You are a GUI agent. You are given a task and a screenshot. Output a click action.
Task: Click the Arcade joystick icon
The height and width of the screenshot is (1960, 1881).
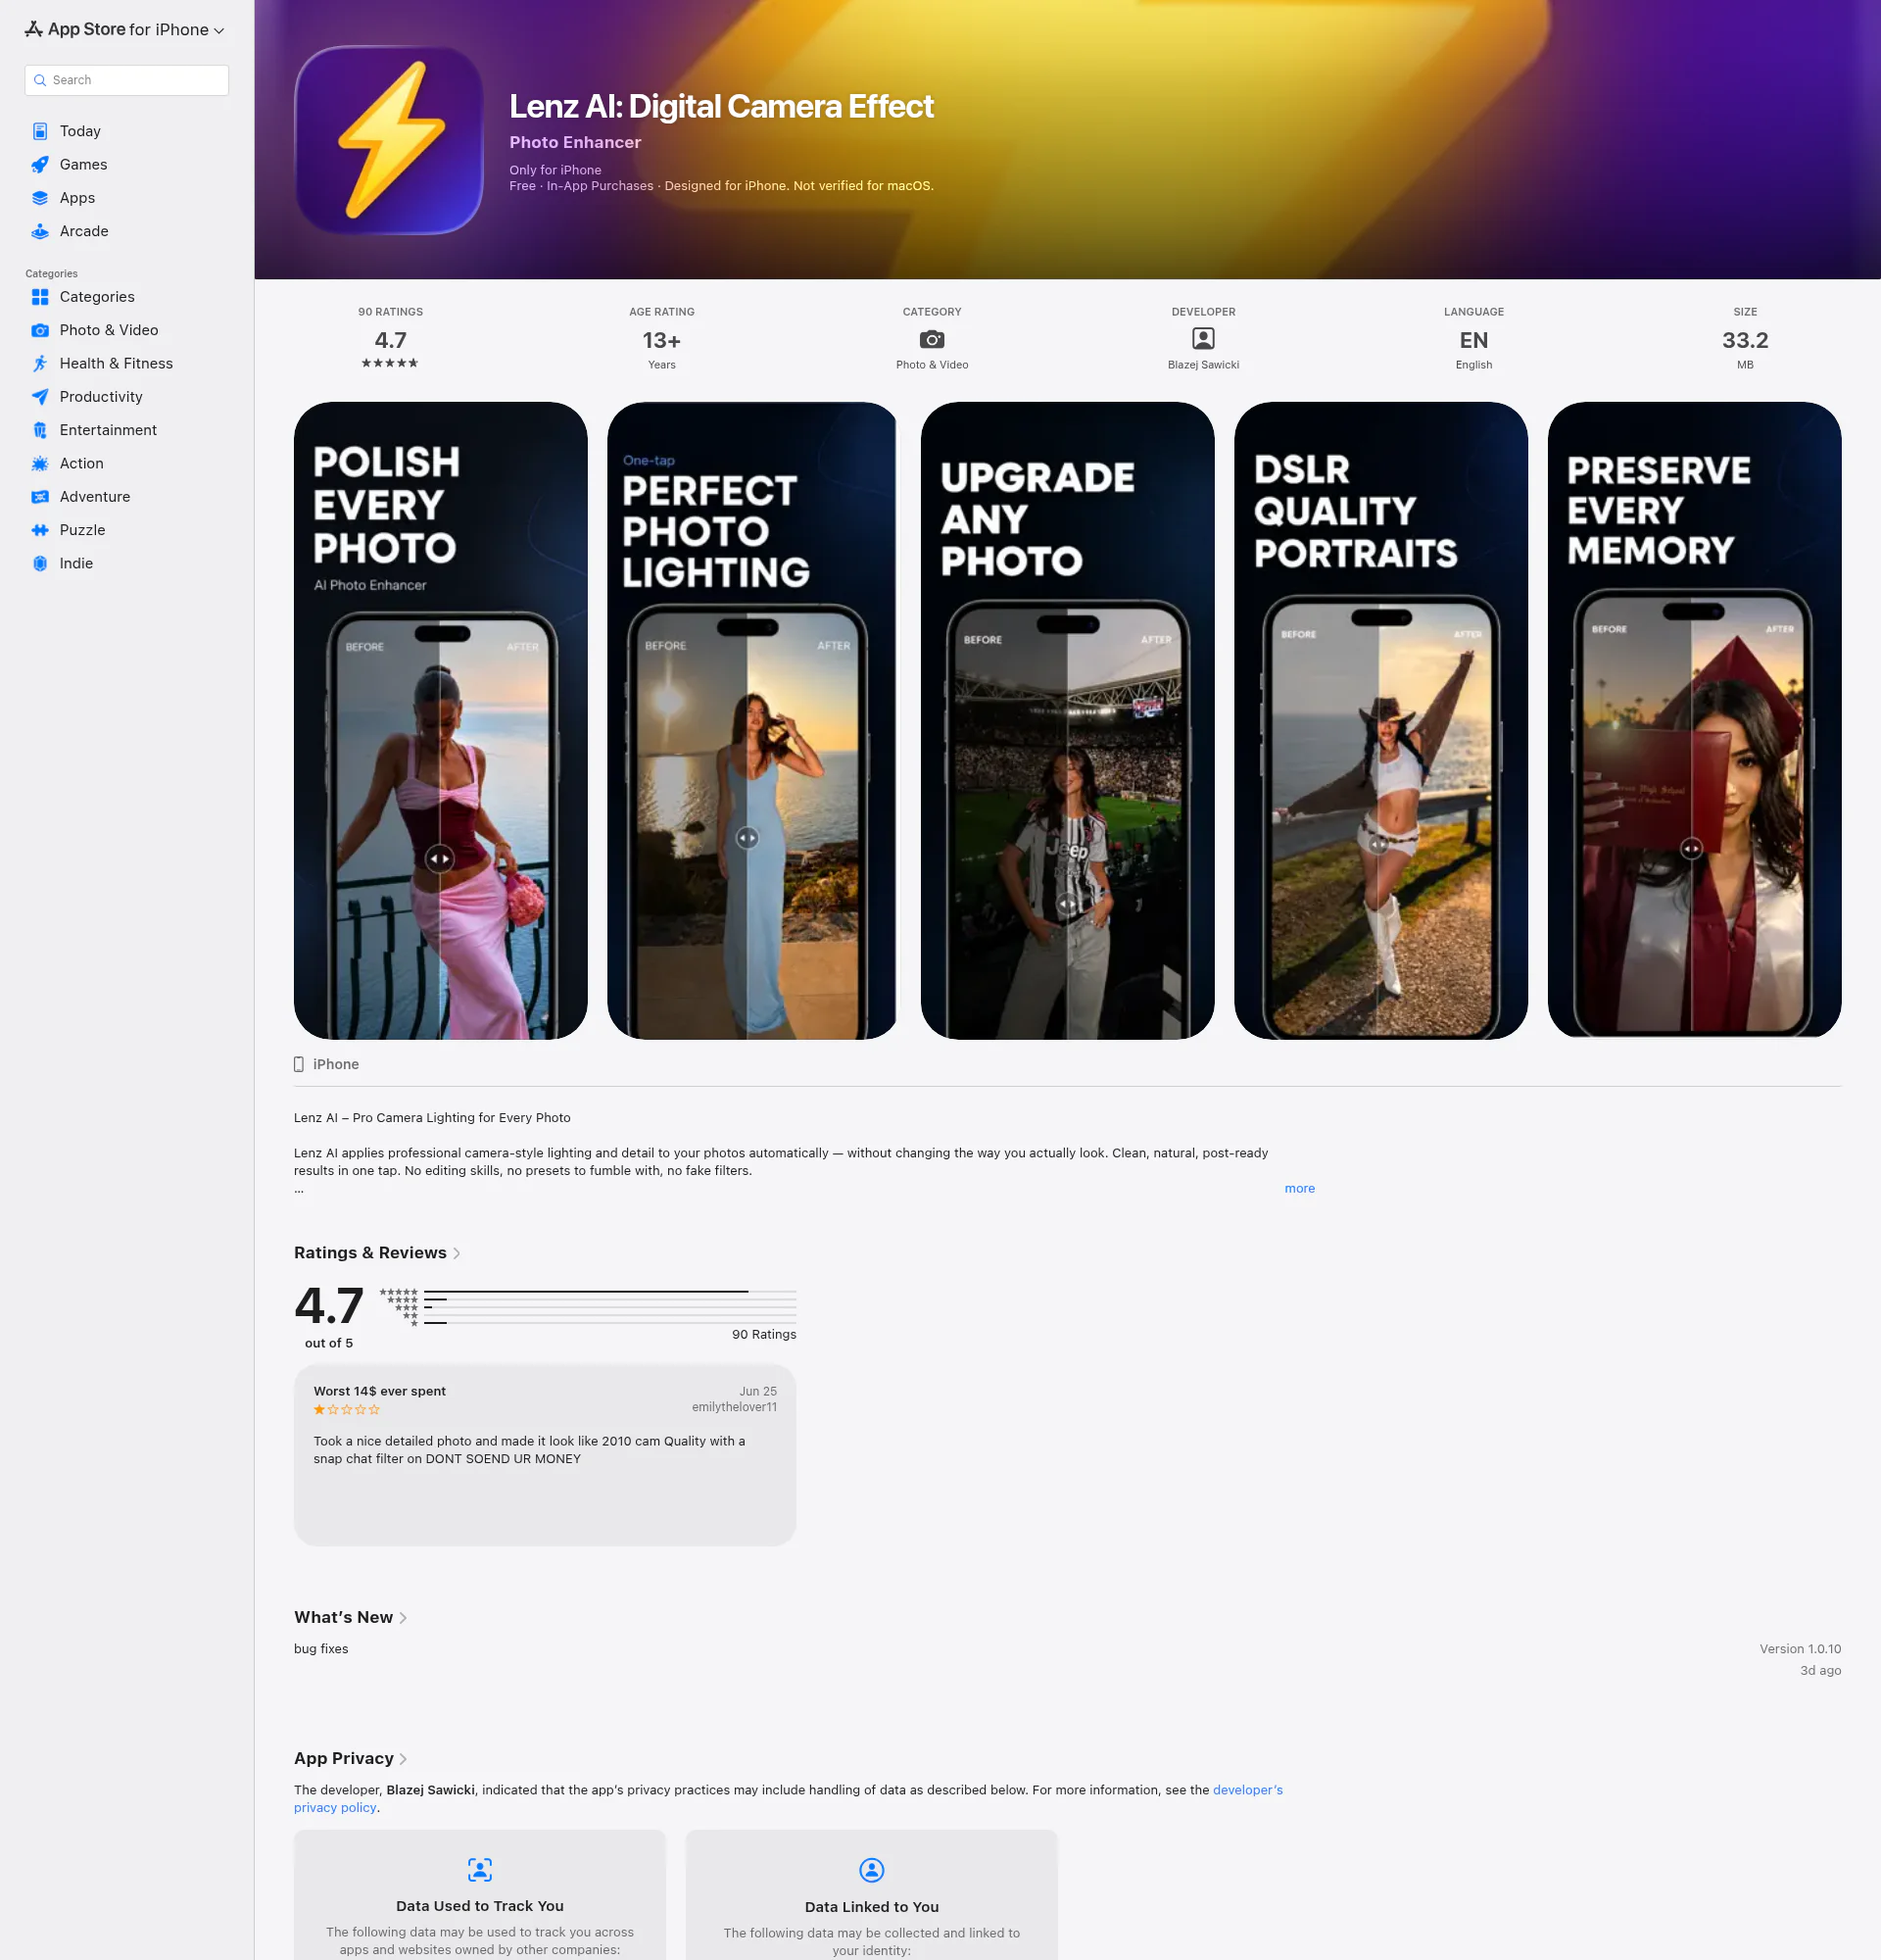click(40, 231)
